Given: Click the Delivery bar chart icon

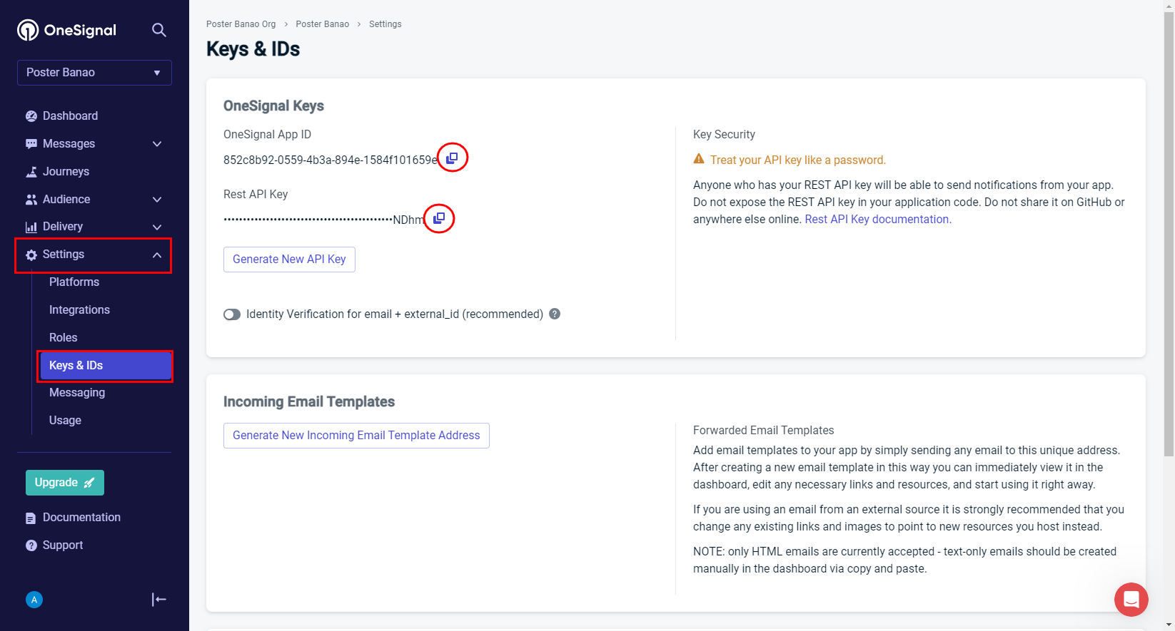Looking at the screenshot, I should click(31, 227).
